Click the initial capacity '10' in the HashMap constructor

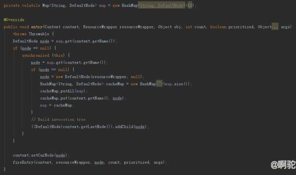point(190,6)
